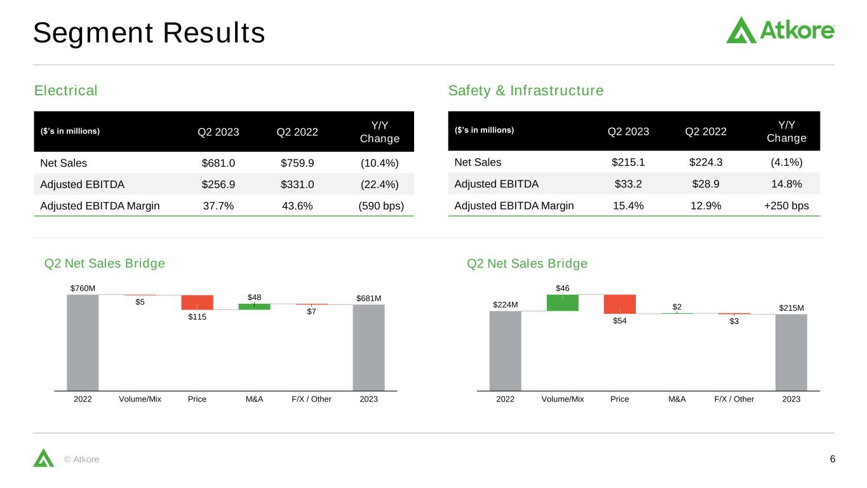Select the (590 bps) margin change cell
The image size is (867, 488).
[x=380, y=206]
